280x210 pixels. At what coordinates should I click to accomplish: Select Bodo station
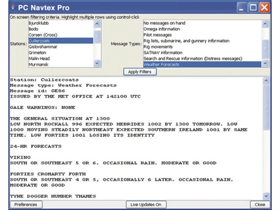tap(60, 29)
